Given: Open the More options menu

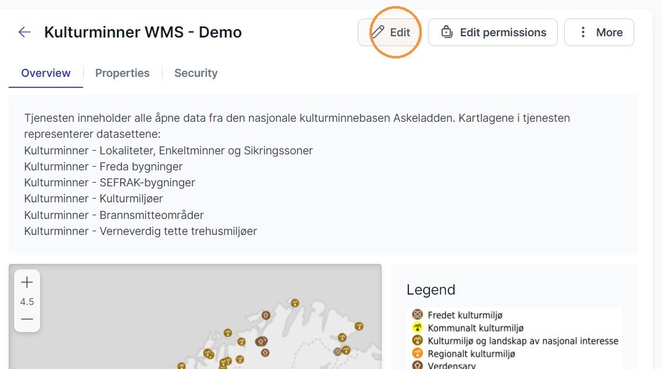Looking at the screenshot, I should tap(599, 33).
